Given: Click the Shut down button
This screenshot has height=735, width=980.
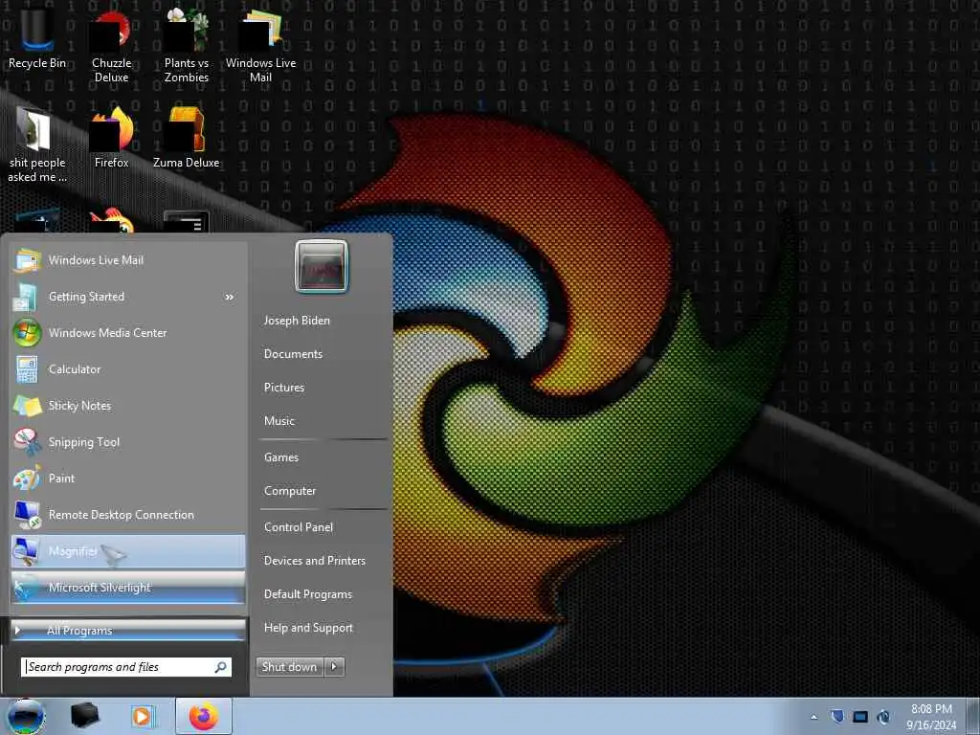Looking at the screenshot, I should (290, 667).
